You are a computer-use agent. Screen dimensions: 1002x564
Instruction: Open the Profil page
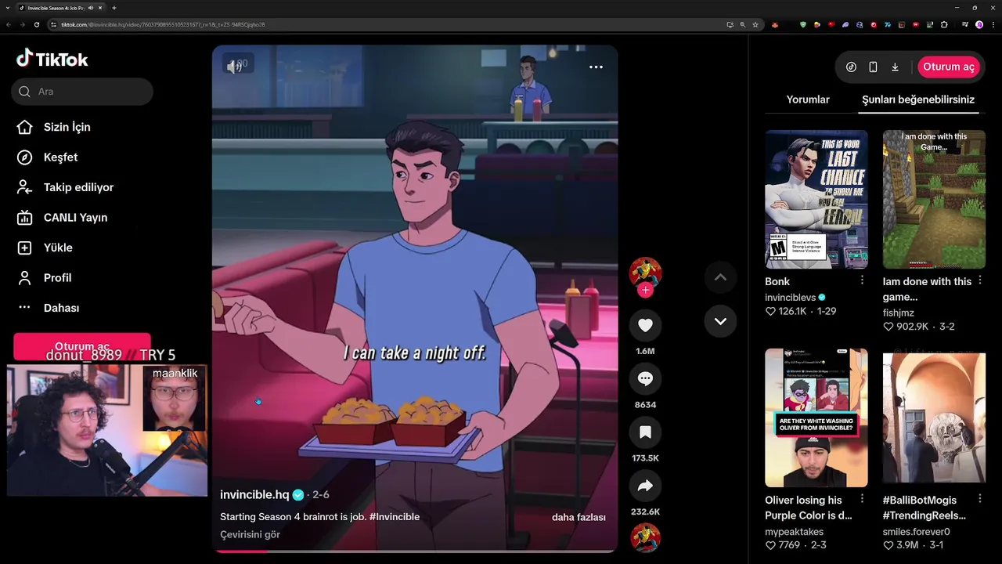tap(44, 278)
